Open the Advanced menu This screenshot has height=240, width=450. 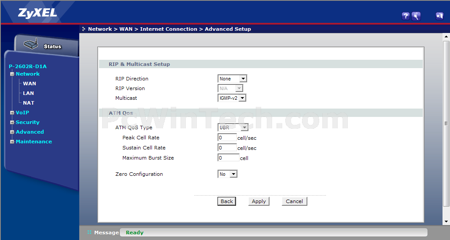30,132
